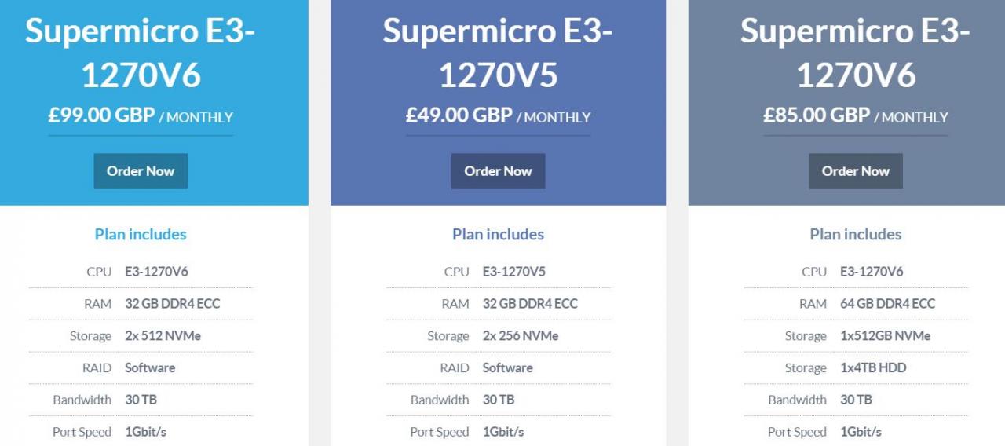This screenshot has height=446, width=1005.
Task: Click RAID "Software" value in the £99.00 plan
Action: pyautogui.click(x=150, y=367)
